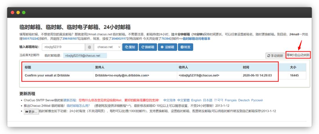Click recipient <nbxjtg52319@chacuo.net> cell
319x134 pixels.
[x=199, y=75]
